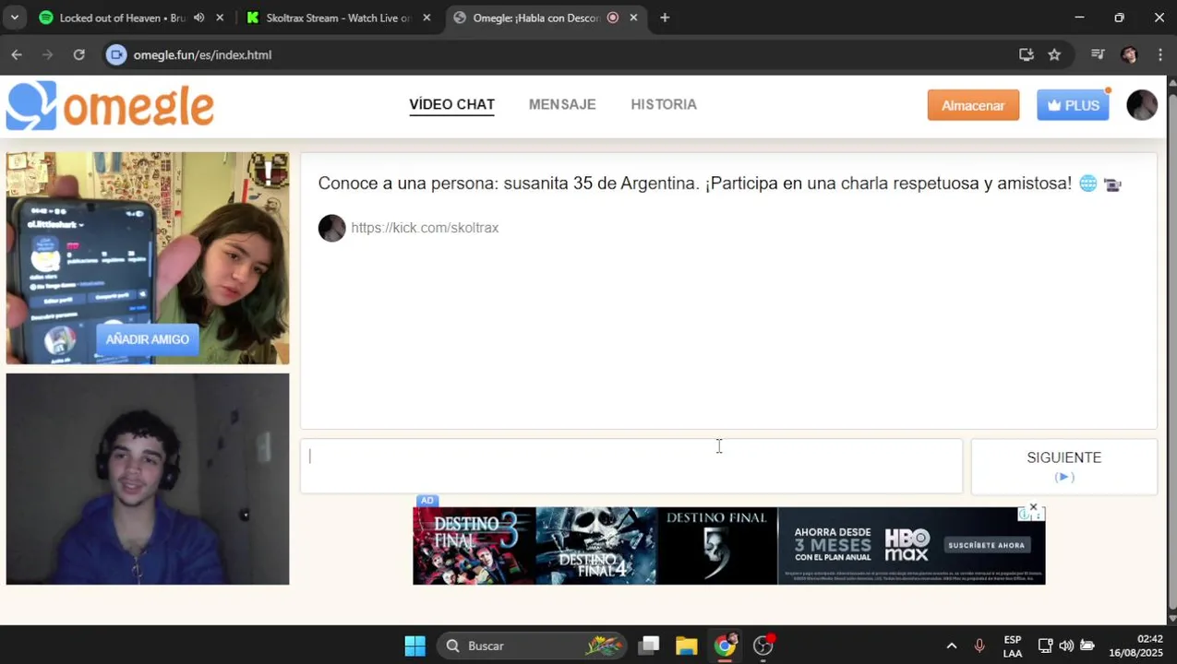Click the Destino Final 4 ad poster

point(595,545)
